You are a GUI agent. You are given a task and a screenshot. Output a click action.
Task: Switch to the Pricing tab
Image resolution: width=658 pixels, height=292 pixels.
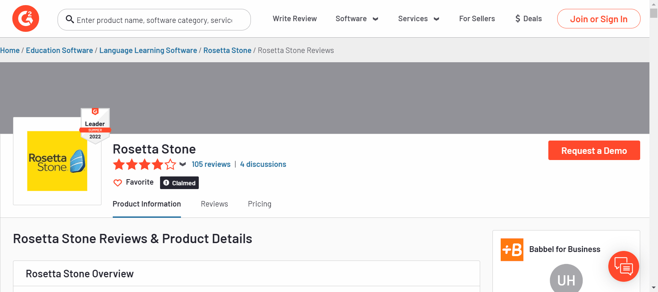[x=259, y=204]
